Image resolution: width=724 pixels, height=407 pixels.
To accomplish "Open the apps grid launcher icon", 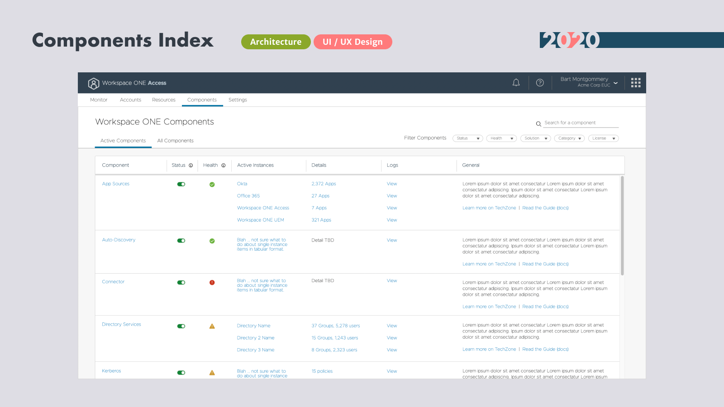I will point(636,83).
